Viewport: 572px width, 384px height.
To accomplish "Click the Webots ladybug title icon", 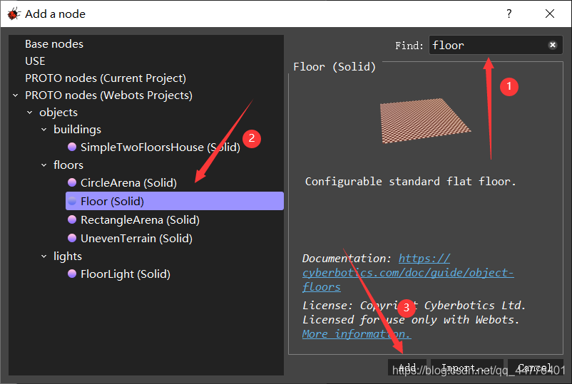I will (x=14, y=14).
